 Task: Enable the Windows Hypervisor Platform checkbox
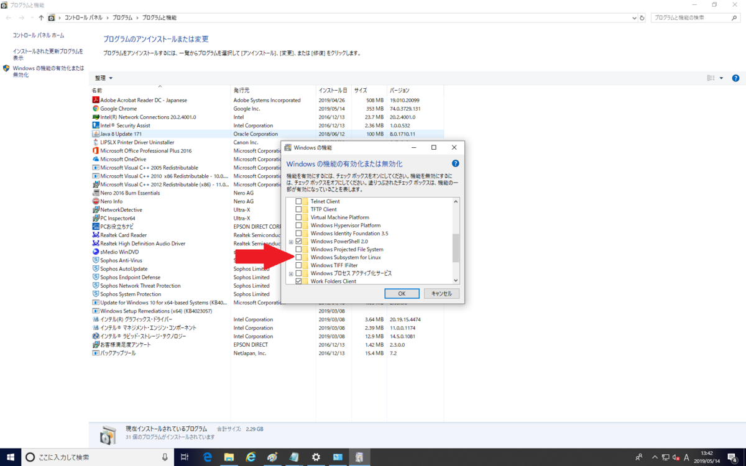[298, 226]
